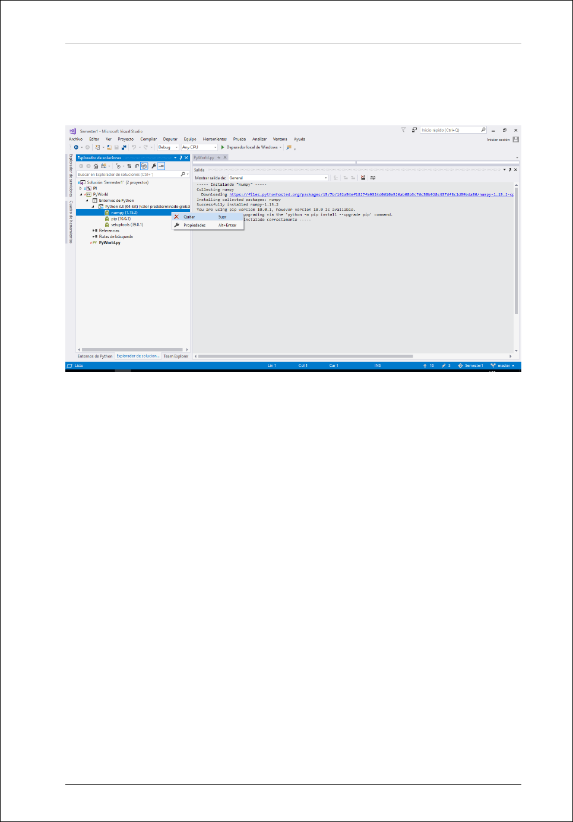The image size is (573, 822).
Task: Click the Semester1 repository in status bar
Action: pyautogui.click(x=471, y=366)
